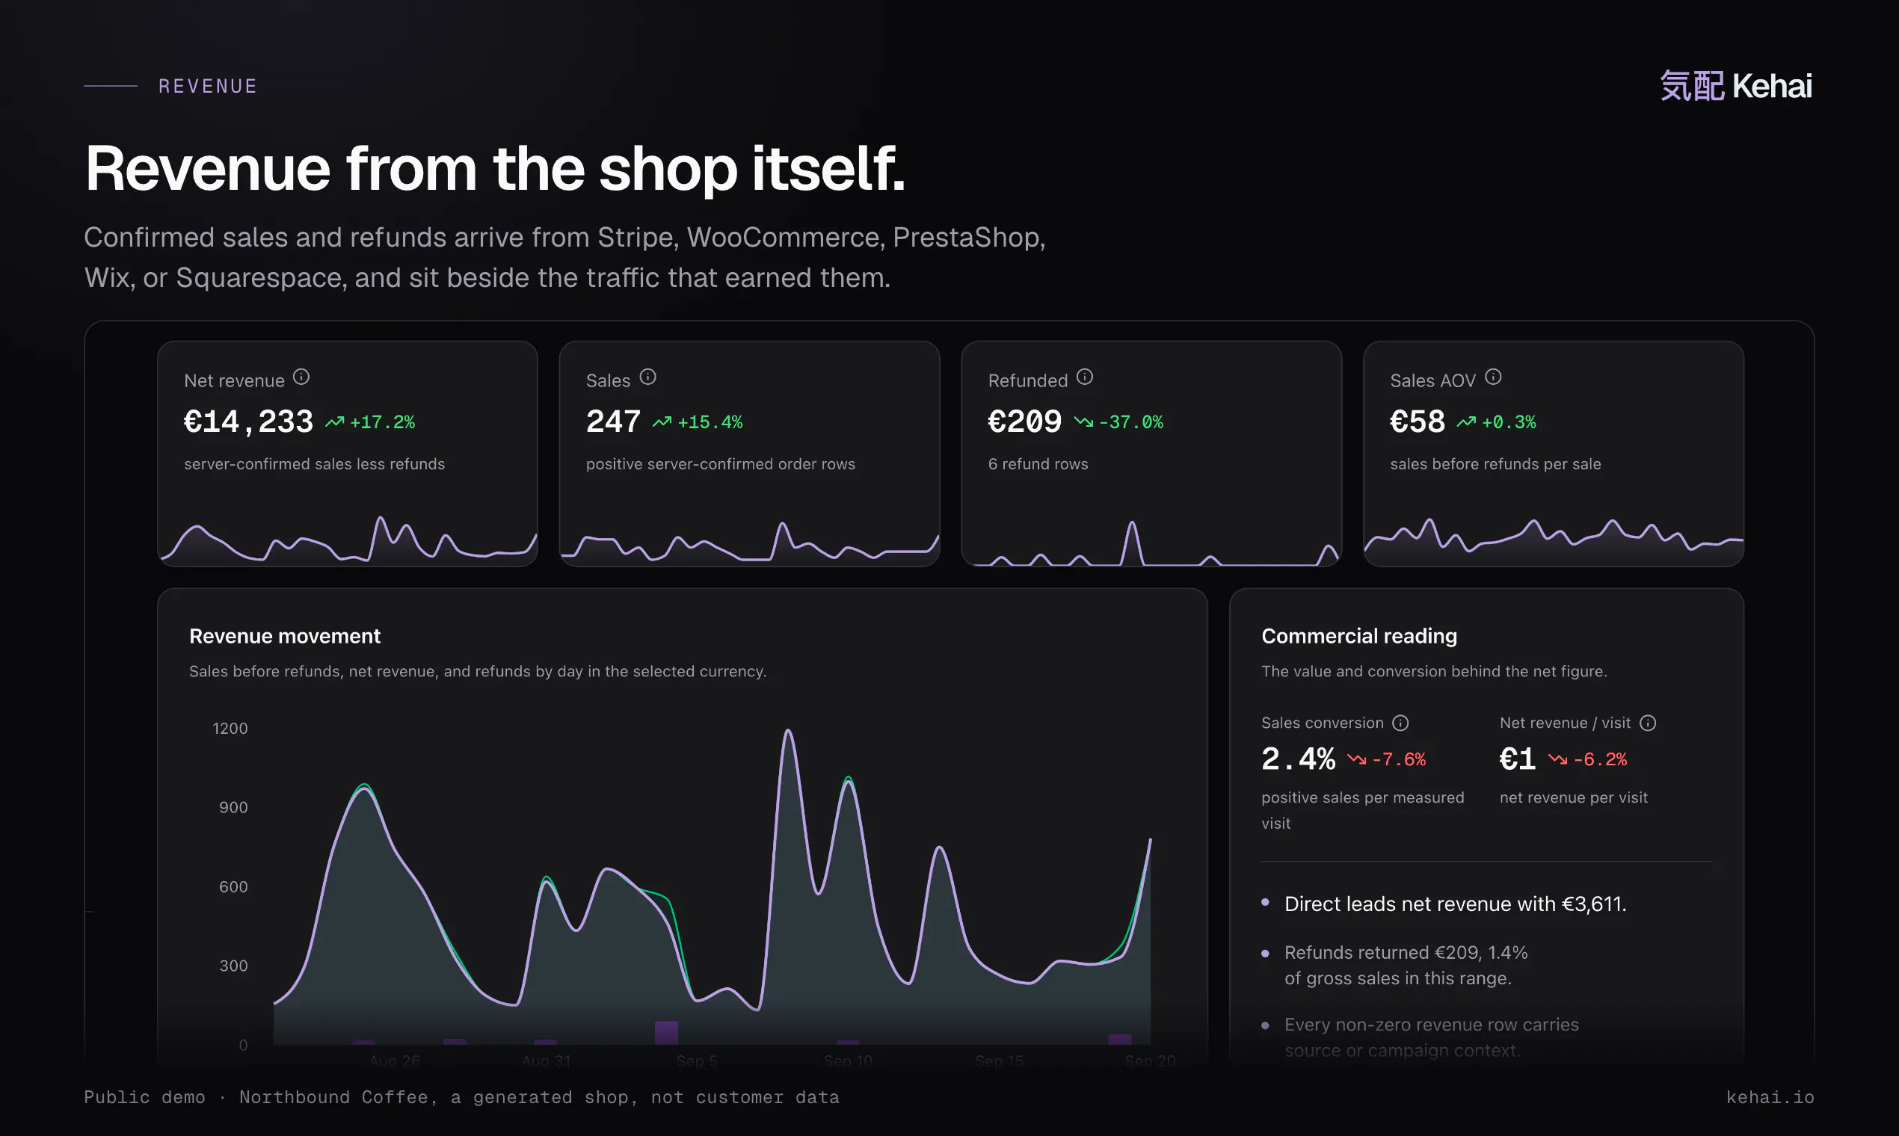
Task: Click the 1200 y-axis label
Action: (x=230, y=728)
